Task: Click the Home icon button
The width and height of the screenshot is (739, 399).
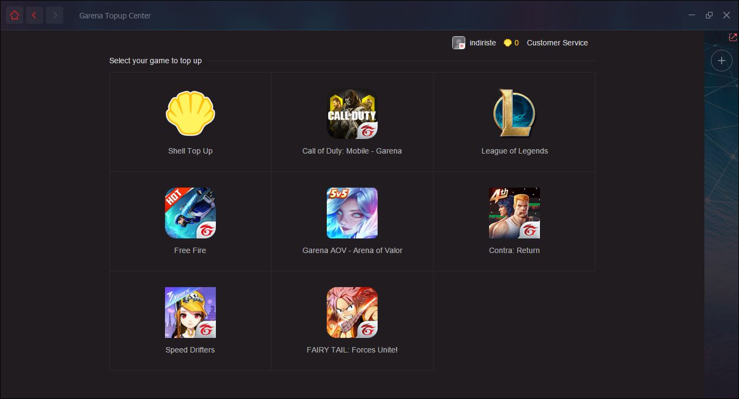Action: pos(15,15)
